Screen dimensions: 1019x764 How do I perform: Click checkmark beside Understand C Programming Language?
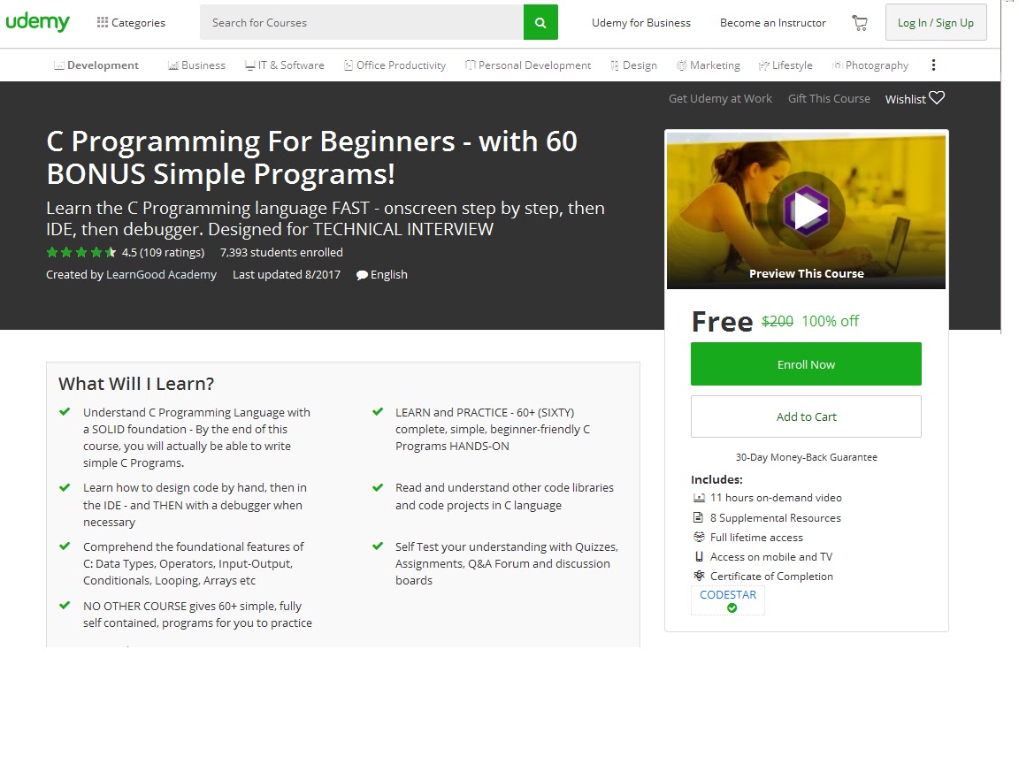tap(65, 411)
